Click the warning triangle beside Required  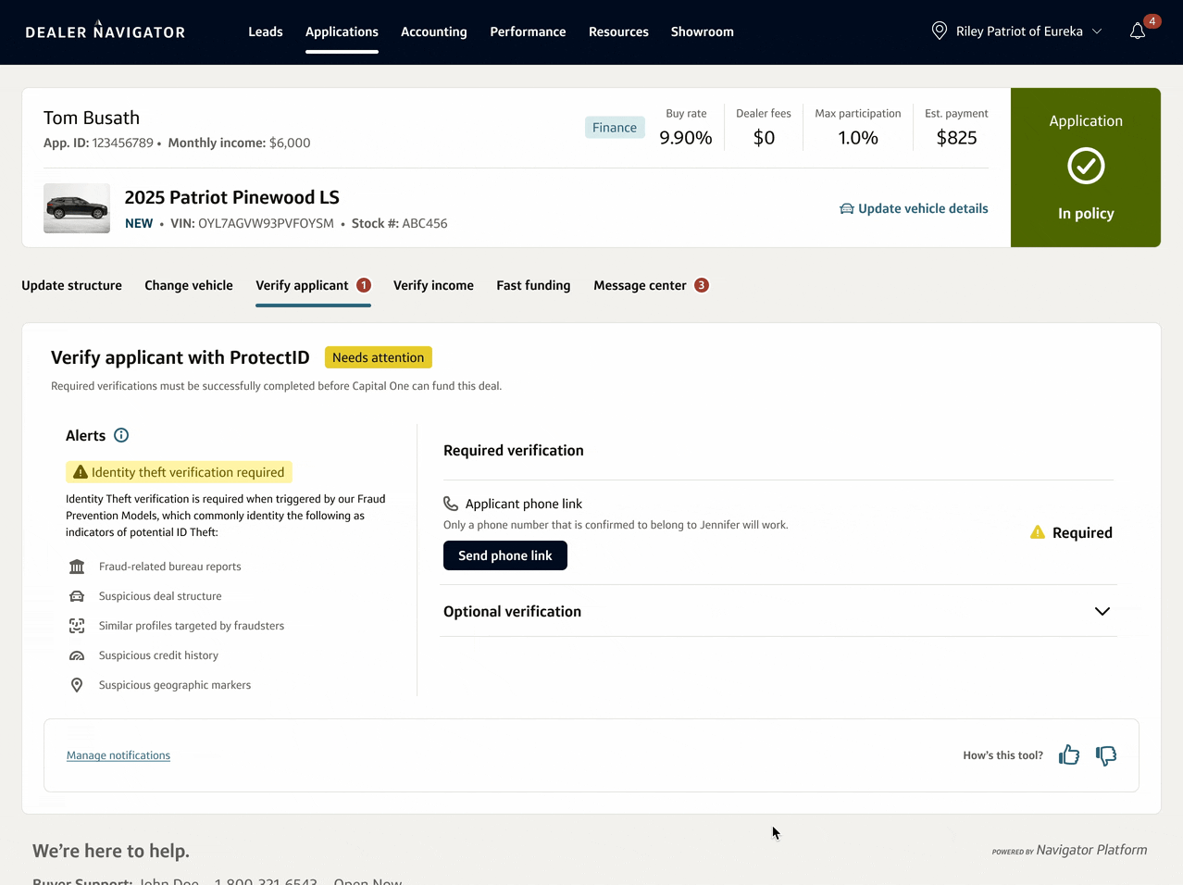1038,532
